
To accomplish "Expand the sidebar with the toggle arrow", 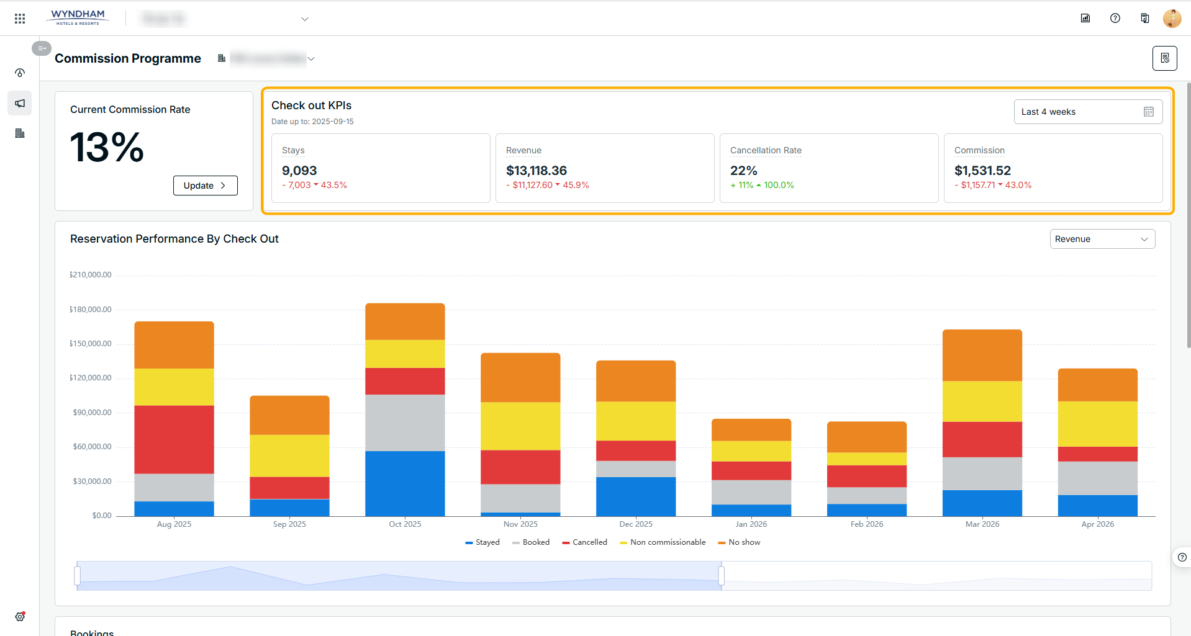I will [42, 48].
